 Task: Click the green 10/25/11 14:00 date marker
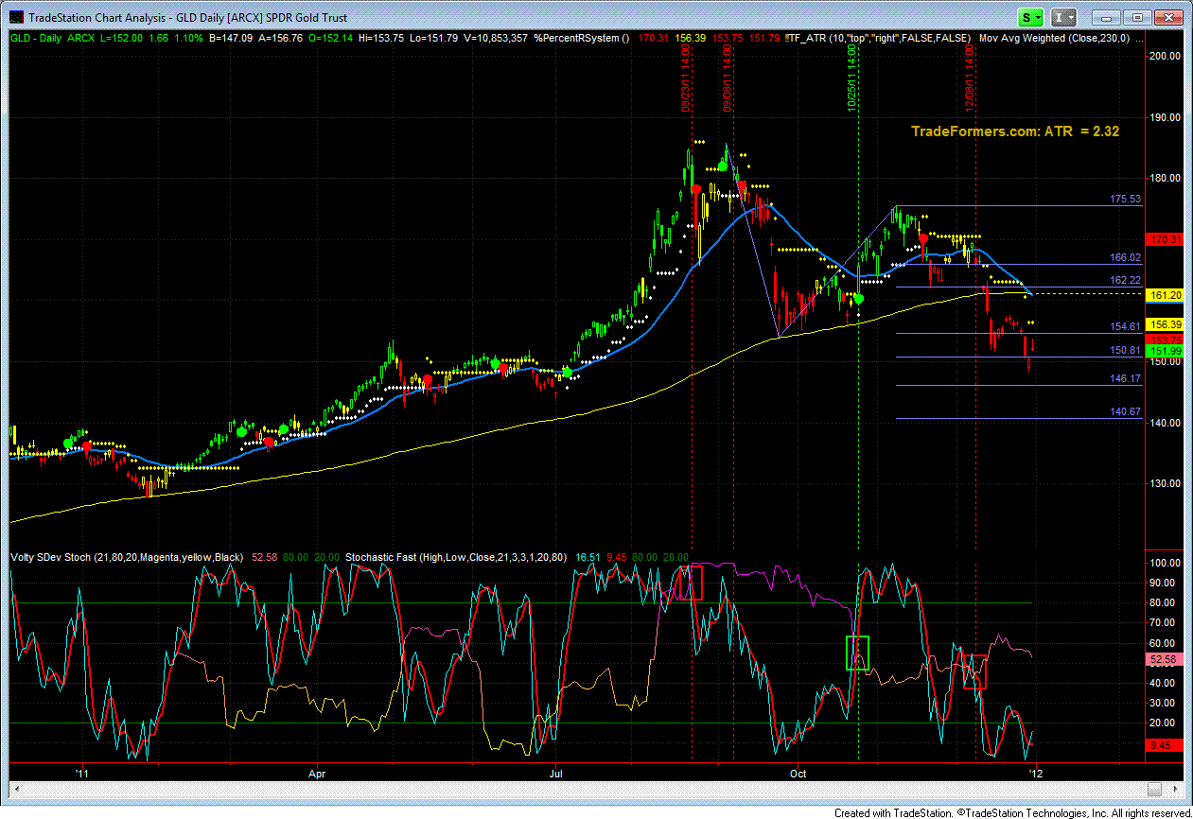853,79
